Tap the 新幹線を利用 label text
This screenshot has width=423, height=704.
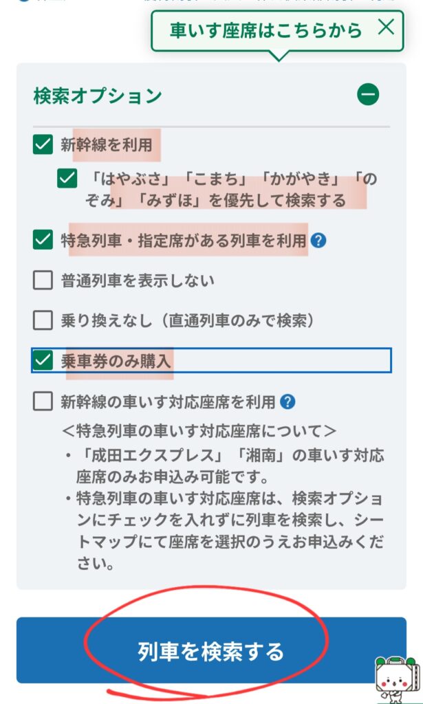pyautogui.click(x=106, y=144)
